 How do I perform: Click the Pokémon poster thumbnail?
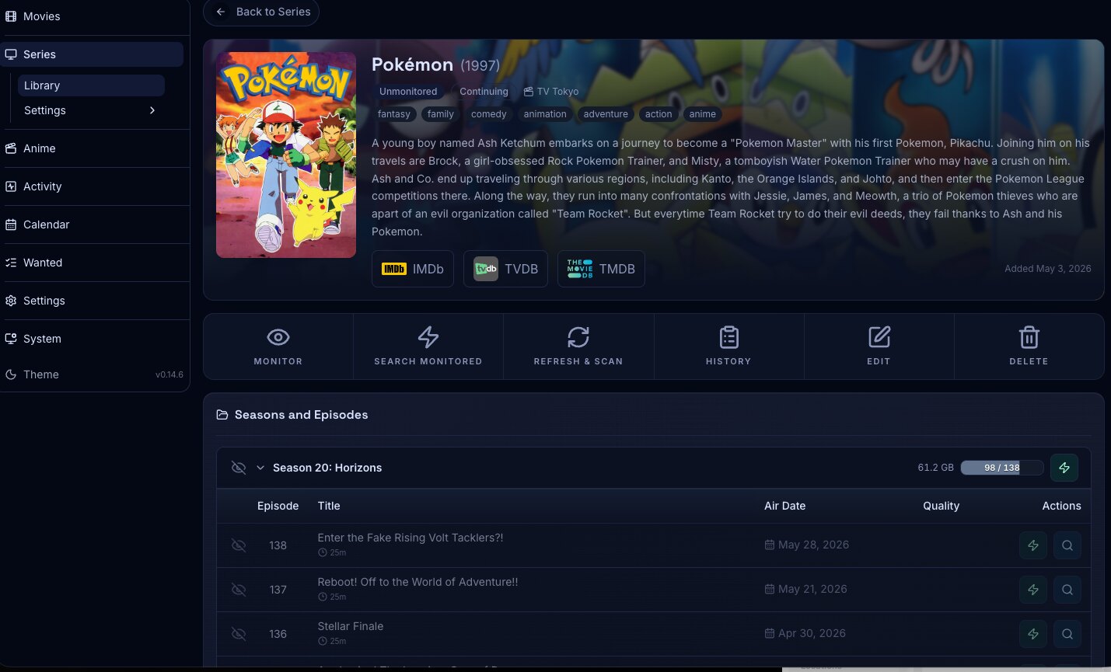click(286, 155)
